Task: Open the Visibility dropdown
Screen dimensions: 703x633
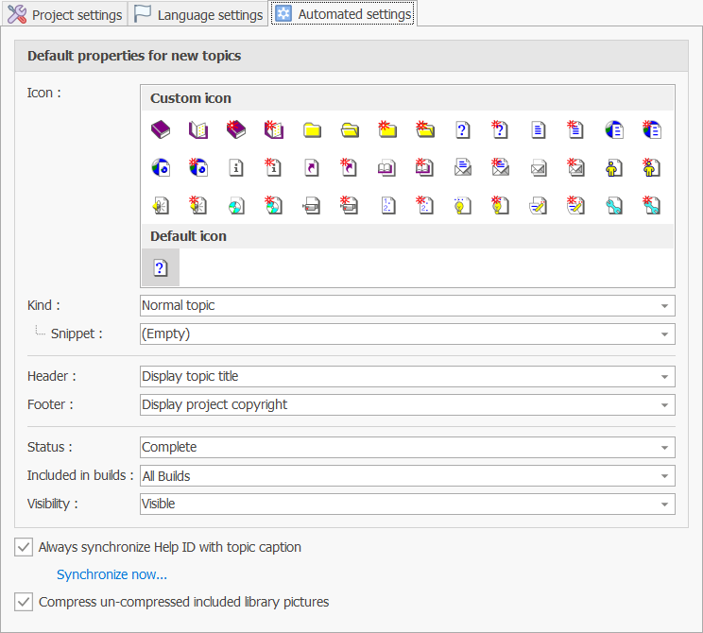Action: click(666, 505)
